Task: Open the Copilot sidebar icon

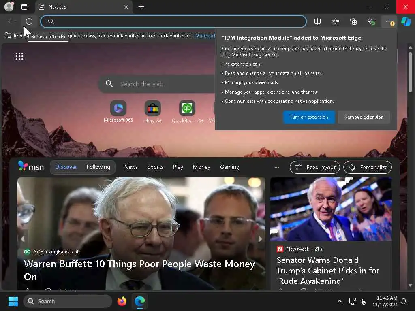Action: (406, 21)
